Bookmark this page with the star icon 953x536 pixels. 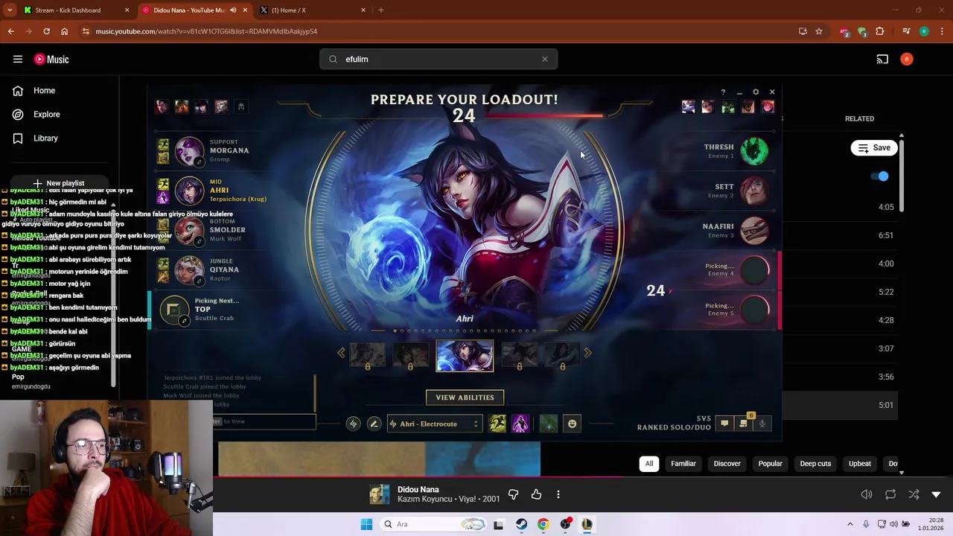(819, 31)
